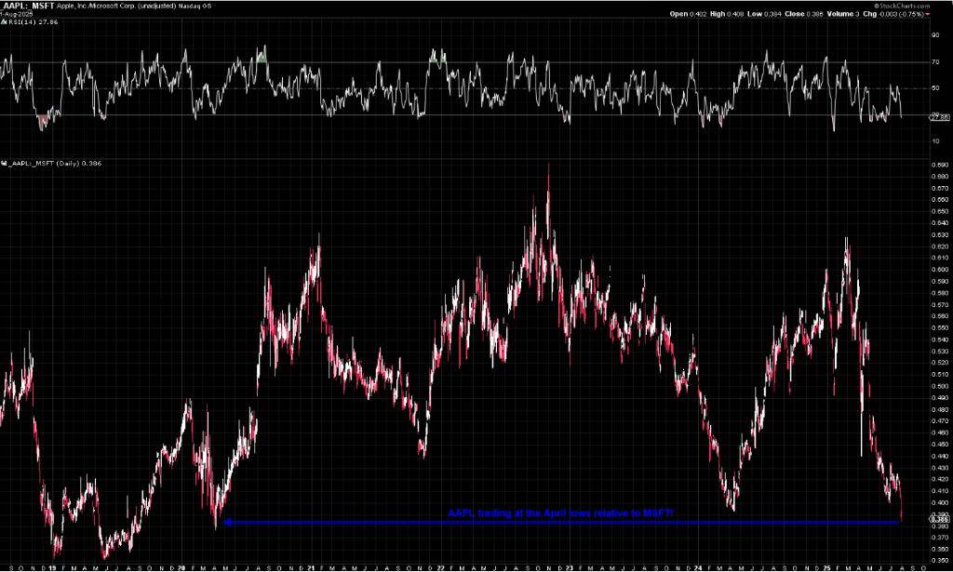Click the 70 overbought level on RSI axis
Image resolution: width=953 pixels, height=572 pixels.
coord(934,62)
